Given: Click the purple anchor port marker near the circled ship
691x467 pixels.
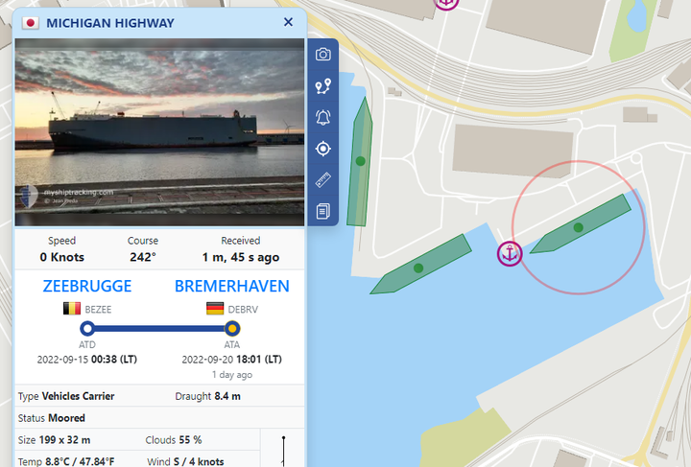Looking at the screenshot, I should click(x=510, y=254).
